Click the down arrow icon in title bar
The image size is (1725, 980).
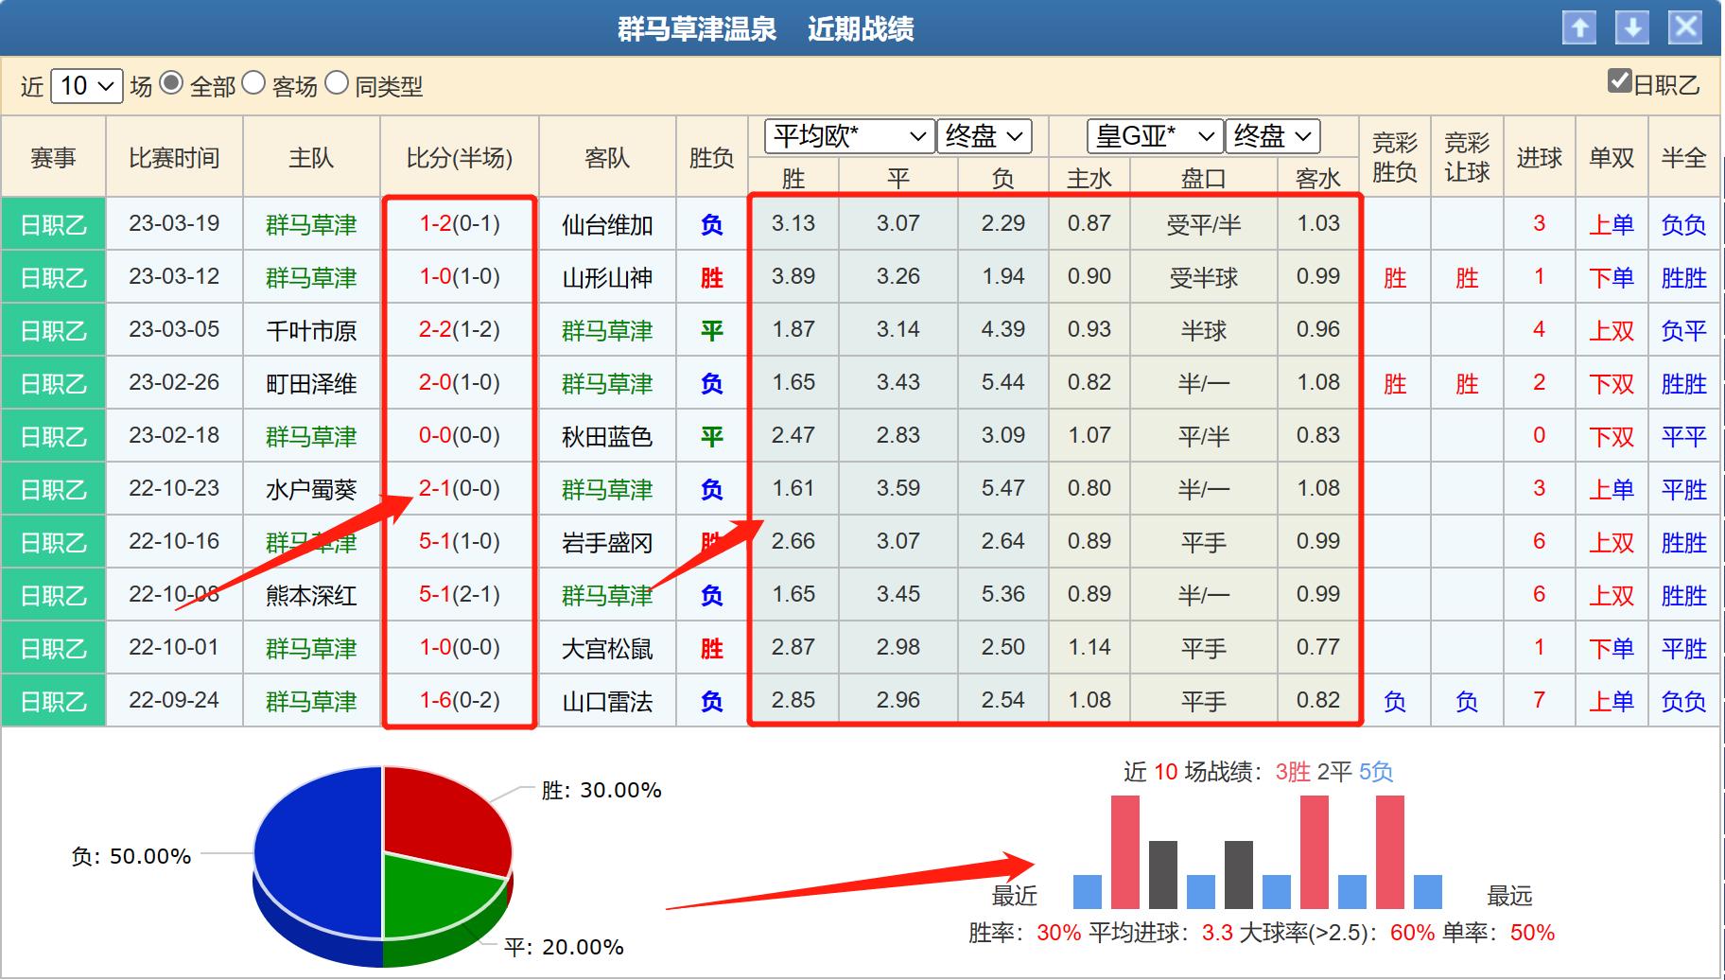[1633, 28]
